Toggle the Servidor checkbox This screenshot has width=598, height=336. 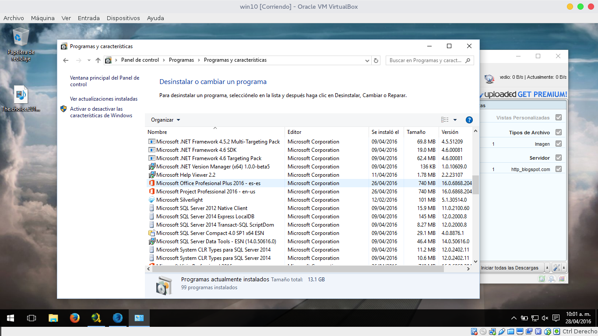click(x=558, y=157)
